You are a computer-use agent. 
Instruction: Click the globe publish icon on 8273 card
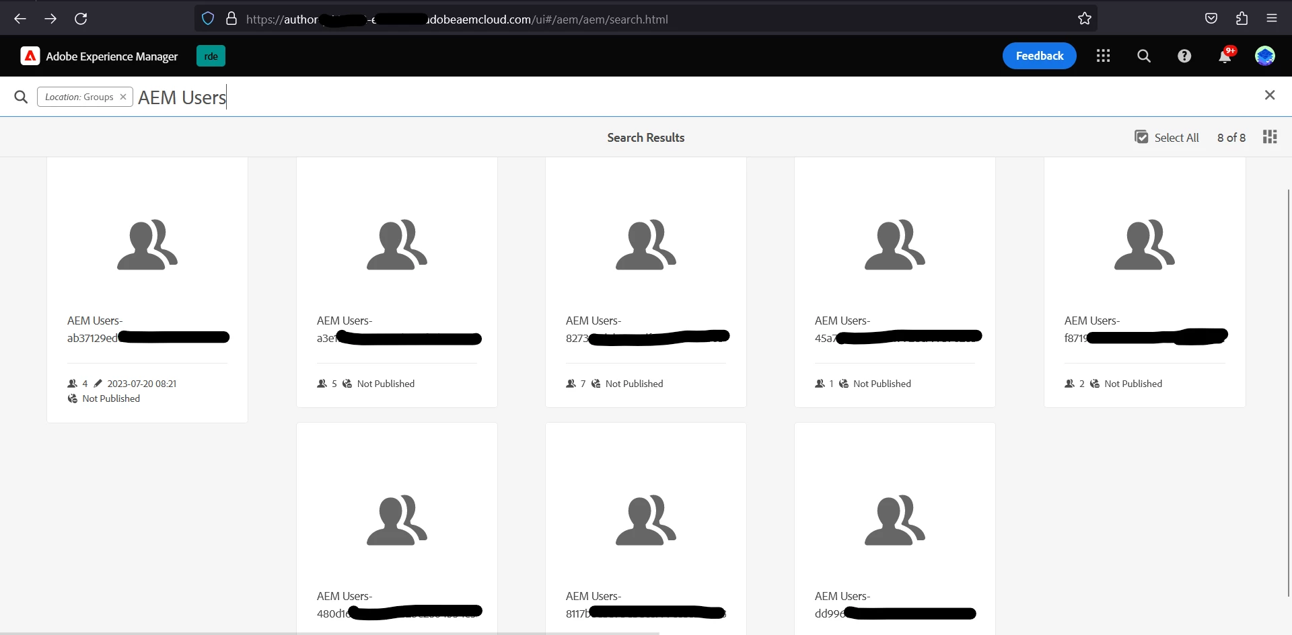point(596,384)
